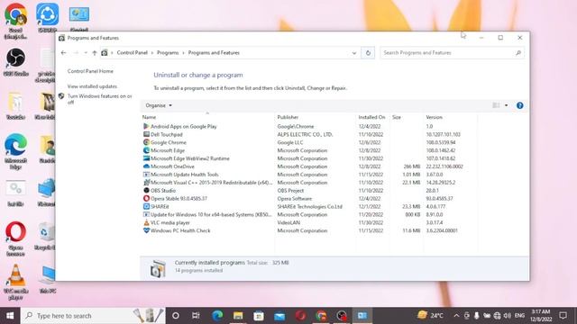Viewport: 577px width, 324px height.
Task: Open the Windows Start menu
Action: click(10, 316)
